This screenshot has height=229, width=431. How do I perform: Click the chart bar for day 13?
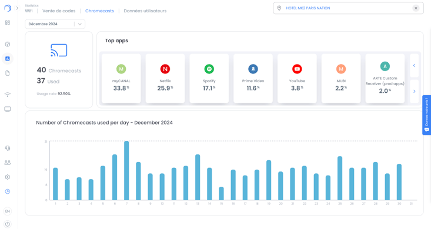(x=198, y=177)
